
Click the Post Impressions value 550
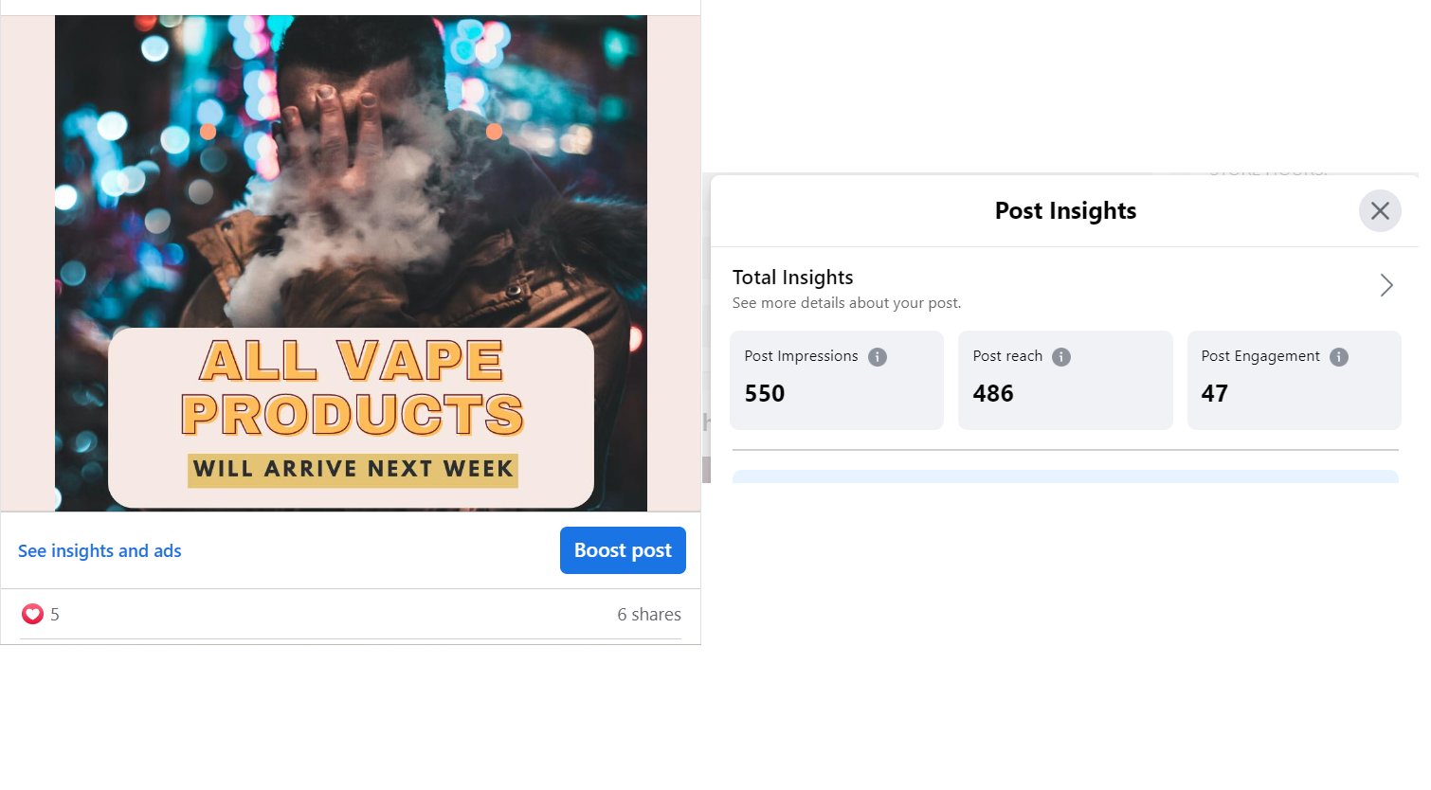(x=765, y=393)
